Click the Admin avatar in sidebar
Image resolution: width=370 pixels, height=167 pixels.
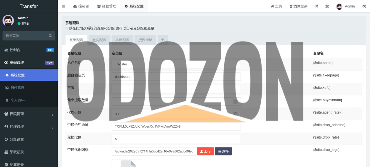8,21
